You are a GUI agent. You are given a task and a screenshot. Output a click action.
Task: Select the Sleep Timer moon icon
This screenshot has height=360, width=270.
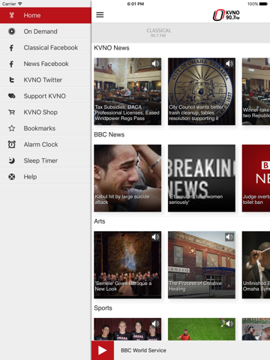[11, 160]
